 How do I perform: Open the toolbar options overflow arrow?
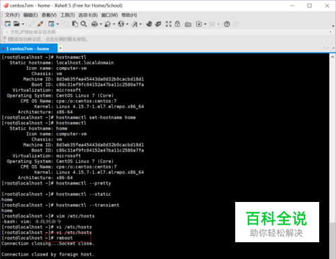point(333,26)
